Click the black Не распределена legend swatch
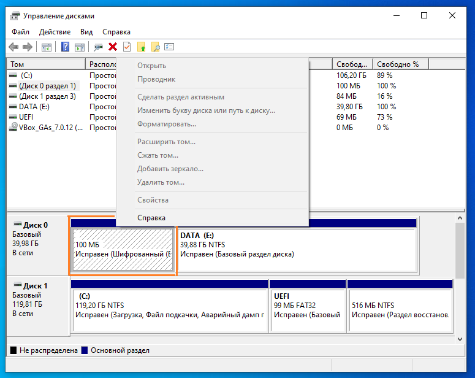This screenshot has width=475, height=378. click(13, 350)
